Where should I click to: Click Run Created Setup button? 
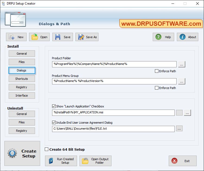click(61, 161)
